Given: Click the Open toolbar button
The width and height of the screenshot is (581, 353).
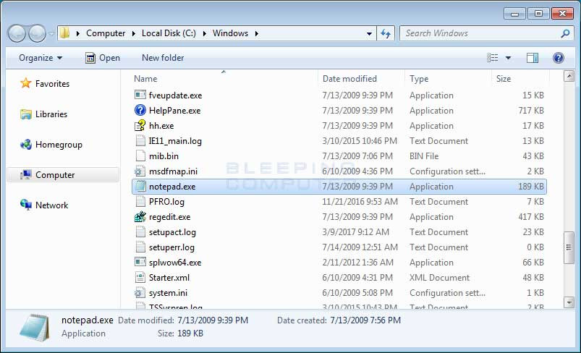Looking at the screenshot, I should point(103,58).
